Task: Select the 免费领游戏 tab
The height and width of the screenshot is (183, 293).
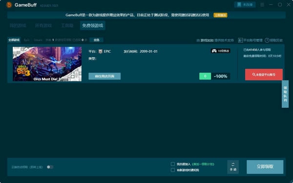Action: coord(93,25)
